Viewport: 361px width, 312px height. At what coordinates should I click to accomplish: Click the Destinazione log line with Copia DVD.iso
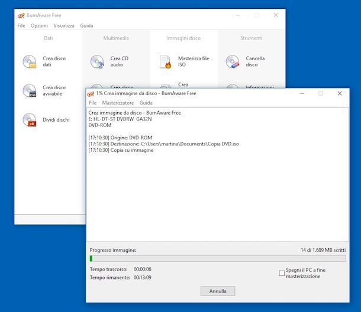163,144
